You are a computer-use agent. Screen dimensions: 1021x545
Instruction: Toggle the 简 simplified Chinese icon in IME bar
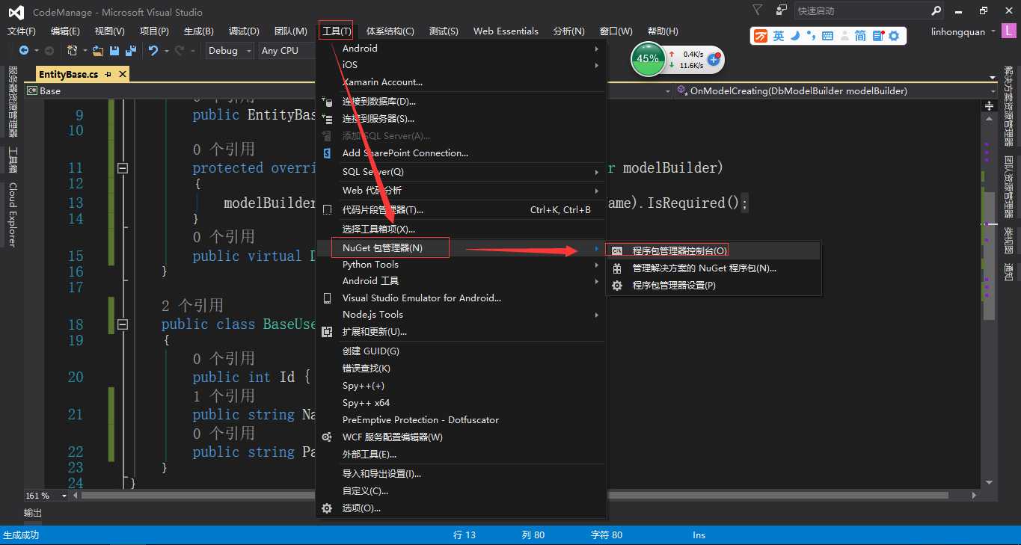860,36
